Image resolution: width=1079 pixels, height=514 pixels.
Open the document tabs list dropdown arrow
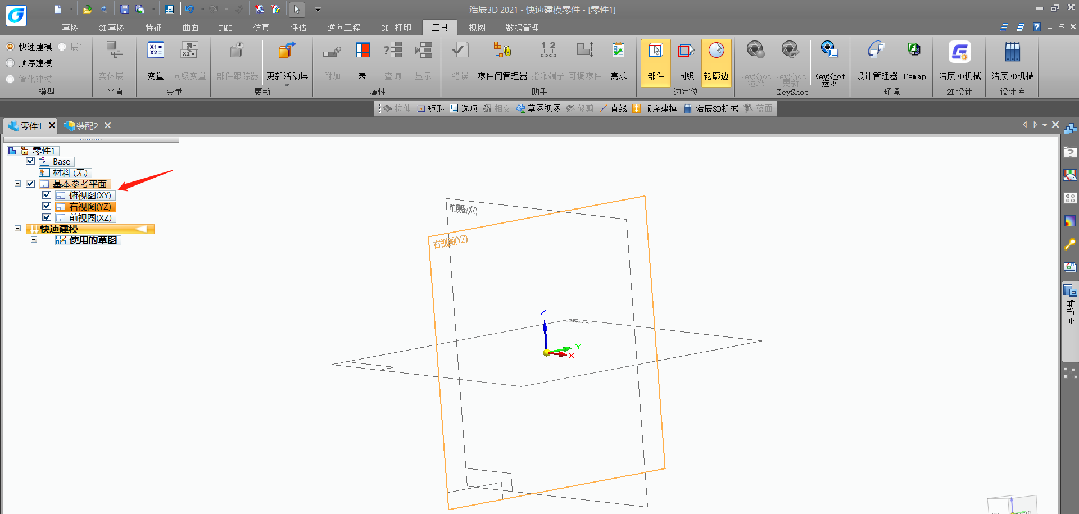tap(1045, 125)
